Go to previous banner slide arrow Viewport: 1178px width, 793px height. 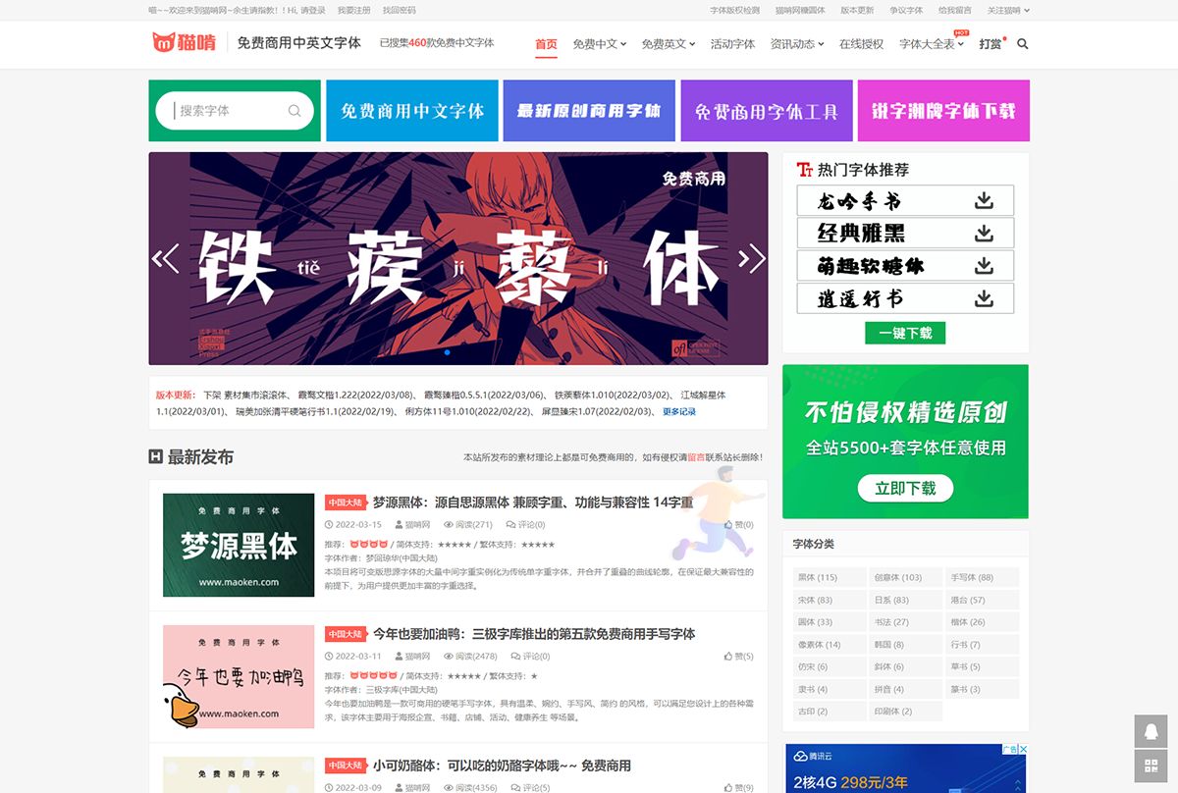tap(165, 259)
